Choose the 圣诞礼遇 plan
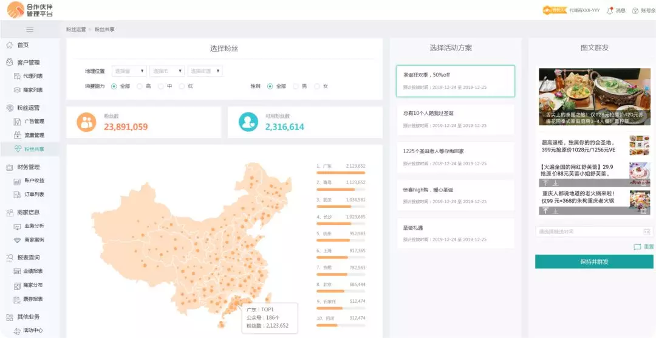The image size is (656, 338). [x=456, y=233]
